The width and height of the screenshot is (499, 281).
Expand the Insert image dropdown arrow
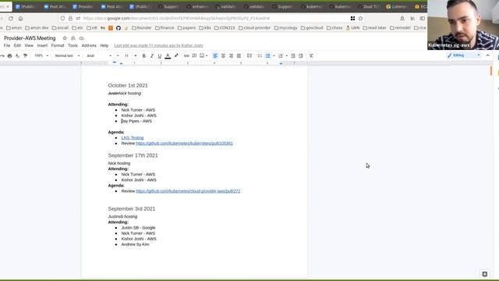tap(207, 55)
